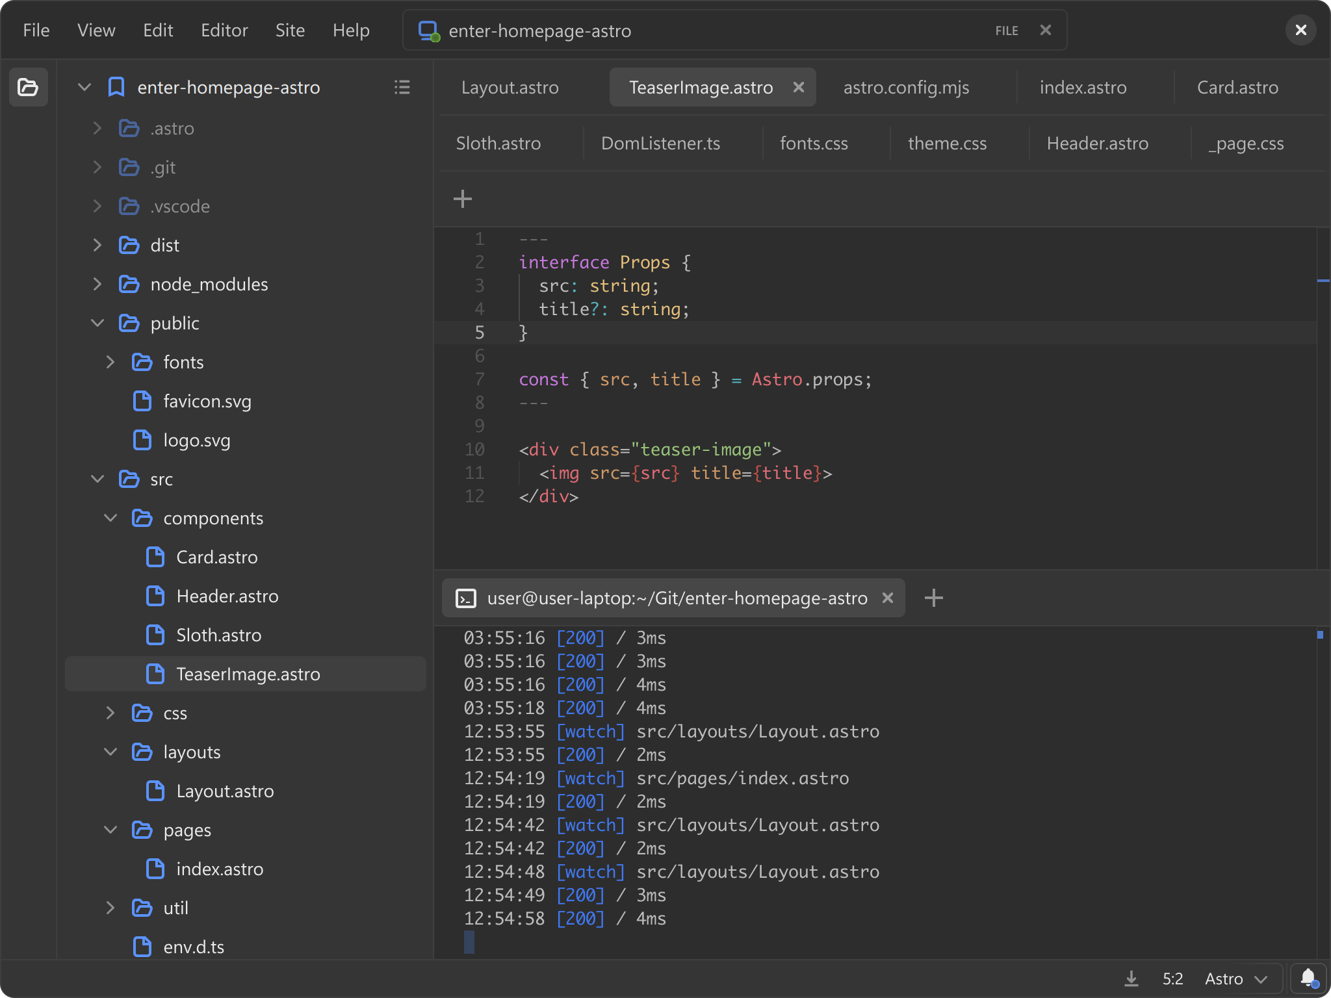The width and height of the screenshot is (1331, 998).
Task: Close the TeaserImage.astro editor tab
Action: tap(799, 87)
